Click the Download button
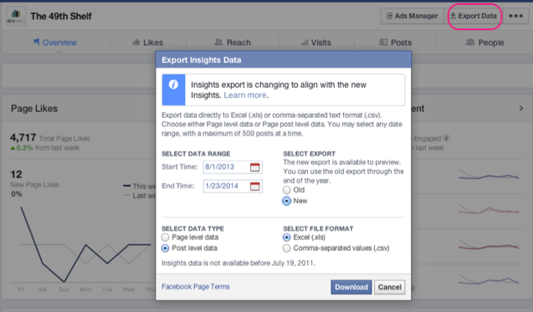Image resolution: width=533 pixels, height=312 pixels. [x=351, y=287]
